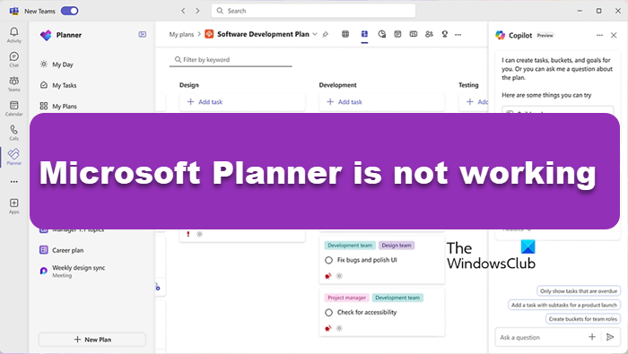Choose 'Only show tasks that are overdue'

coord(579,291)
